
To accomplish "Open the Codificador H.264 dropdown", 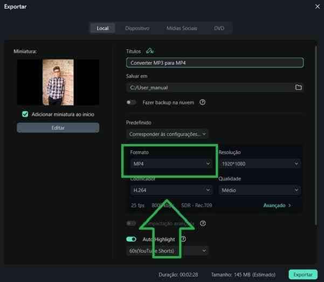I will tap(171, 190).
